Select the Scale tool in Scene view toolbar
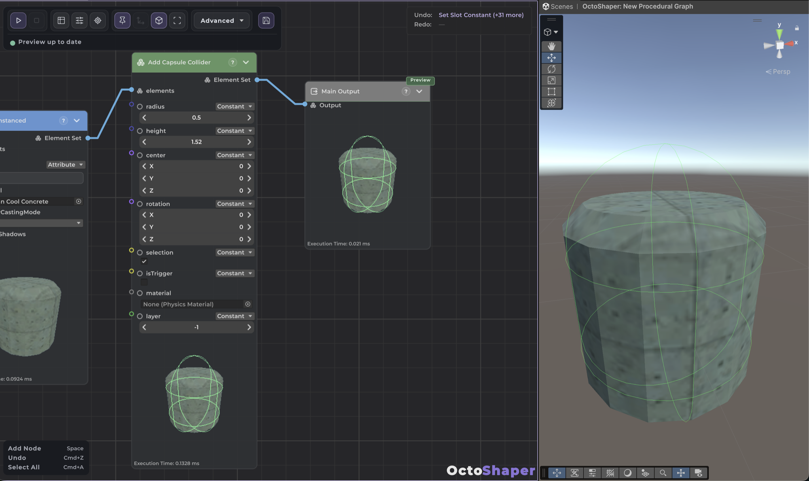The height and width of the screenshot is (481, 809). click(551, 81)
